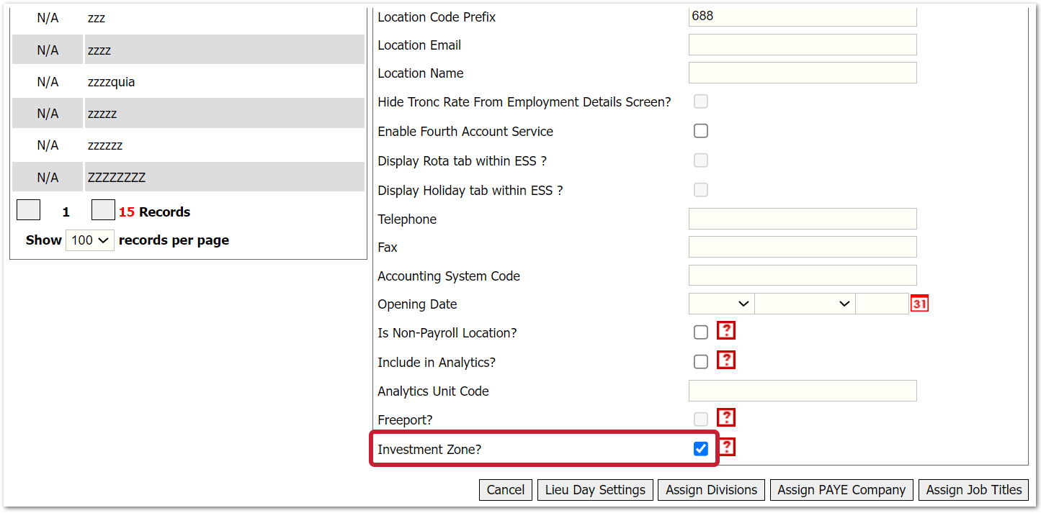
Task: Enable Fourth Account Service checkbox
Action: (x=700, y=131)
